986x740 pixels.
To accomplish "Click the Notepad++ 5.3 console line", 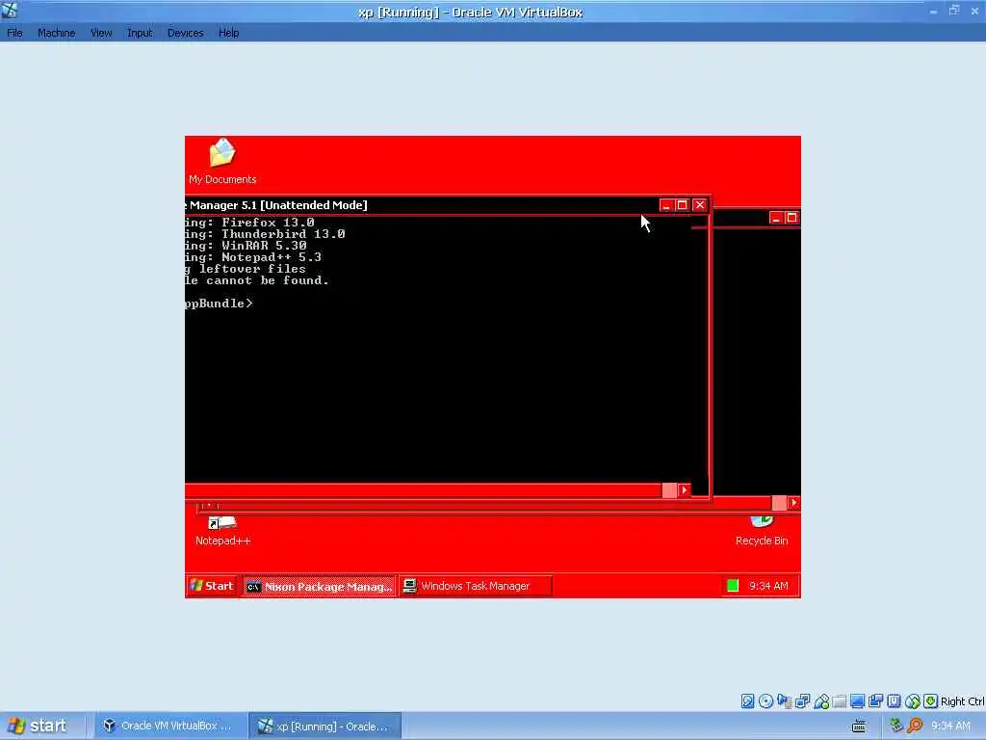I will click(253, 257).
